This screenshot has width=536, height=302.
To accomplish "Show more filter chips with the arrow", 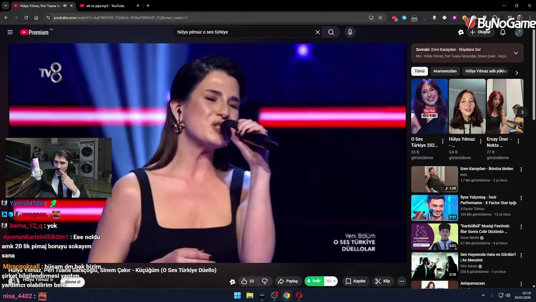I will pyautogui.click(x=517, y=73).
